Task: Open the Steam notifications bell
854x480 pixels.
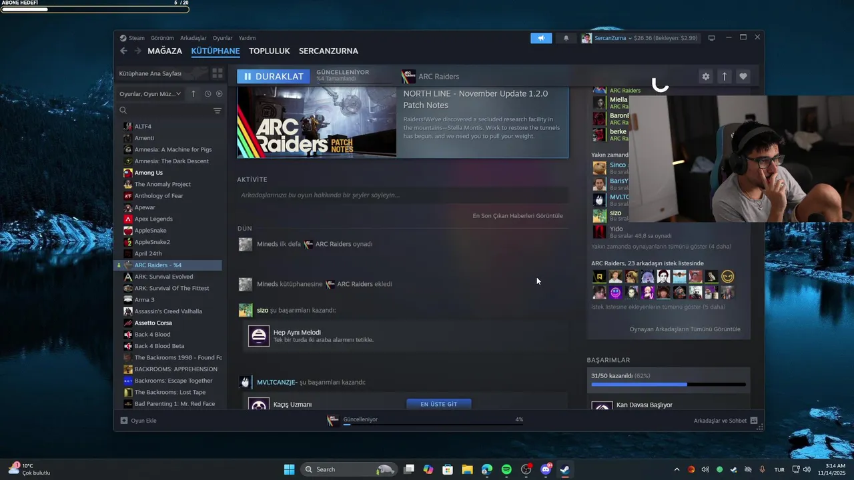Action: click(566, 38)
